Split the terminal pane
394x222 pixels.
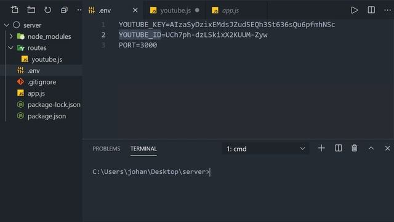(338, 148)
